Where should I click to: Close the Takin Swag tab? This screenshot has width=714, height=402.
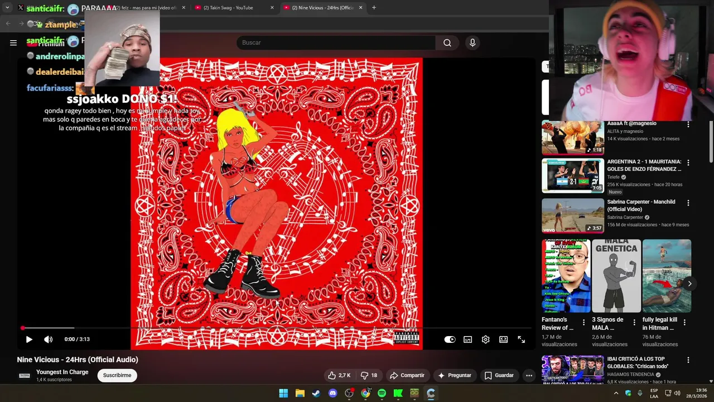pyautogui.click(x=272, y=8)
